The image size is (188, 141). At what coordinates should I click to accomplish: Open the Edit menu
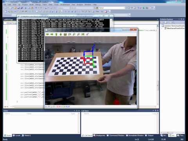pos(9,5)
